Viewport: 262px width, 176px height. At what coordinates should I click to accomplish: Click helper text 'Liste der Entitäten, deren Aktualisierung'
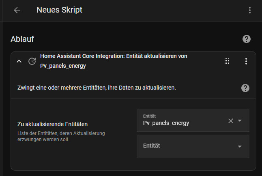61,133
